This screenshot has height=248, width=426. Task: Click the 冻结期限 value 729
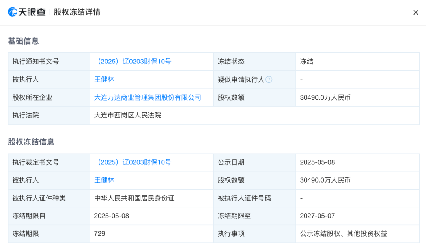[x=99, y=234]
